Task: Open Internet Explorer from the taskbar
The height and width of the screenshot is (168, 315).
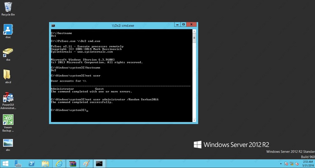Action: [59, 164]
